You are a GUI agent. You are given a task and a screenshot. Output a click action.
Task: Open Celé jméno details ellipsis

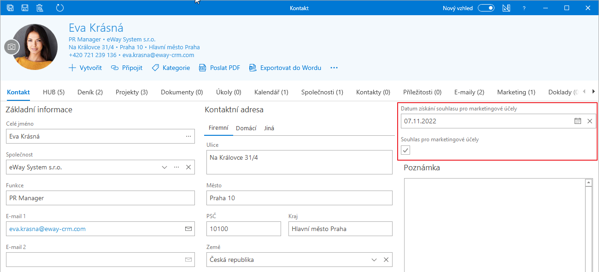(188, 136)
